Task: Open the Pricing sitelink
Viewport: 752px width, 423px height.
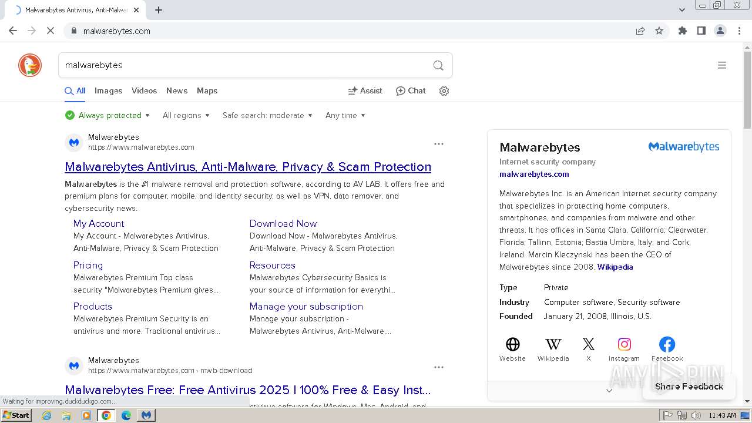Action: (88, 266)
